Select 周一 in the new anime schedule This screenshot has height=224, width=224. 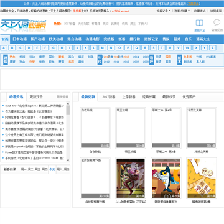pos(24,169)
